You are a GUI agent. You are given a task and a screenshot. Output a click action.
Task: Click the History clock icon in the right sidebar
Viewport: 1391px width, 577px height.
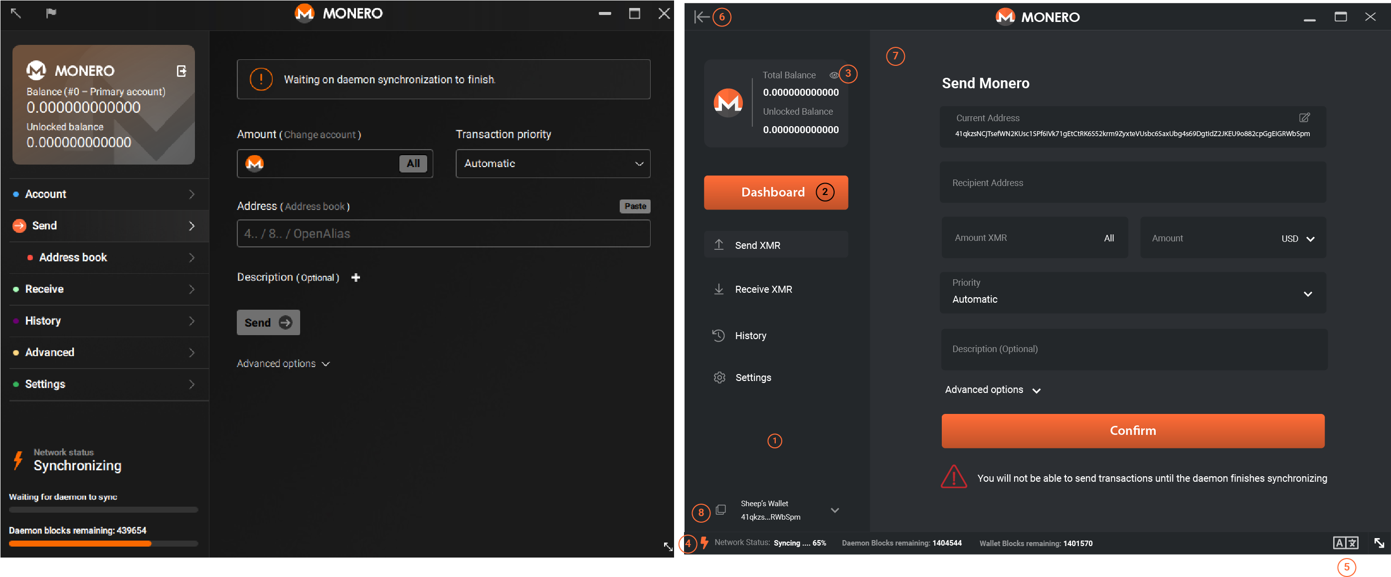coord(718,336)
